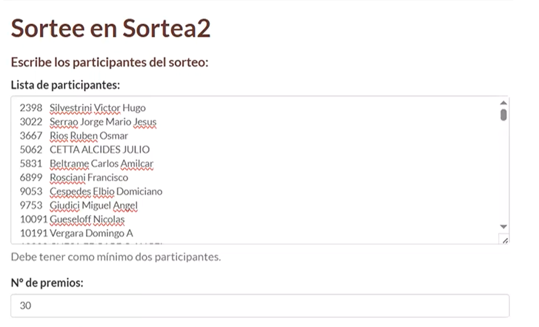Click the Lista de participantes label
Viewport: 539px width, 327px height.
coord(66,85)
